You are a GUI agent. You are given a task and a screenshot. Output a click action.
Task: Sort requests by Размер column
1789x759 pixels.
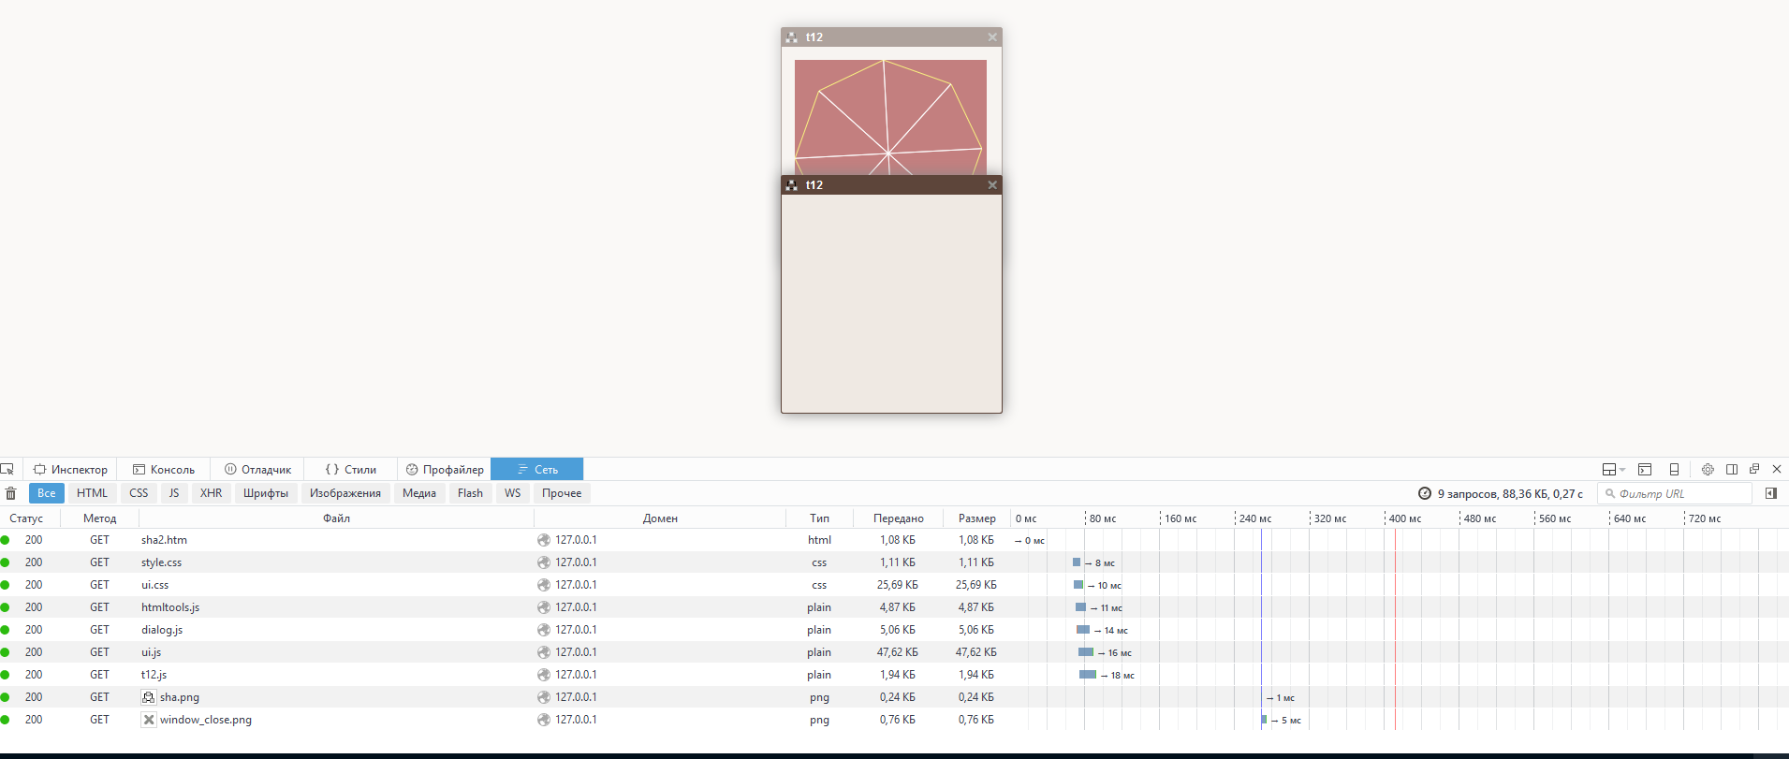click(976, 518)
